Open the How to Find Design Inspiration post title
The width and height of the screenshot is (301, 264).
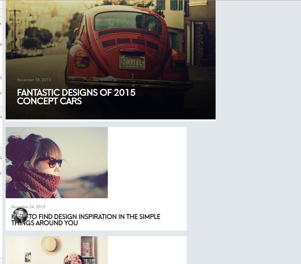pyautogui.click(x=86, y=220)
